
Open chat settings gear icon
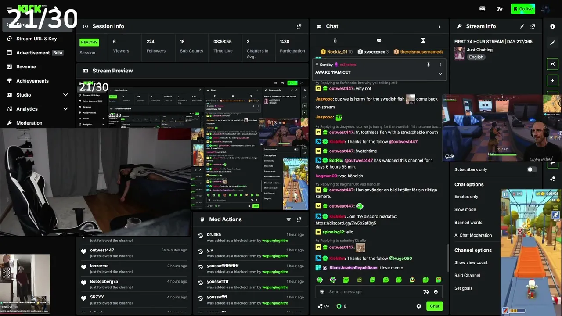click(x=419, y=306)
